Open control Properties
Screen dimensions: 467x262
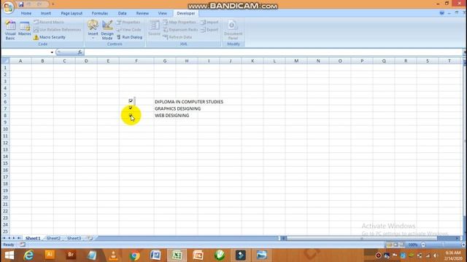coord(128,23)
